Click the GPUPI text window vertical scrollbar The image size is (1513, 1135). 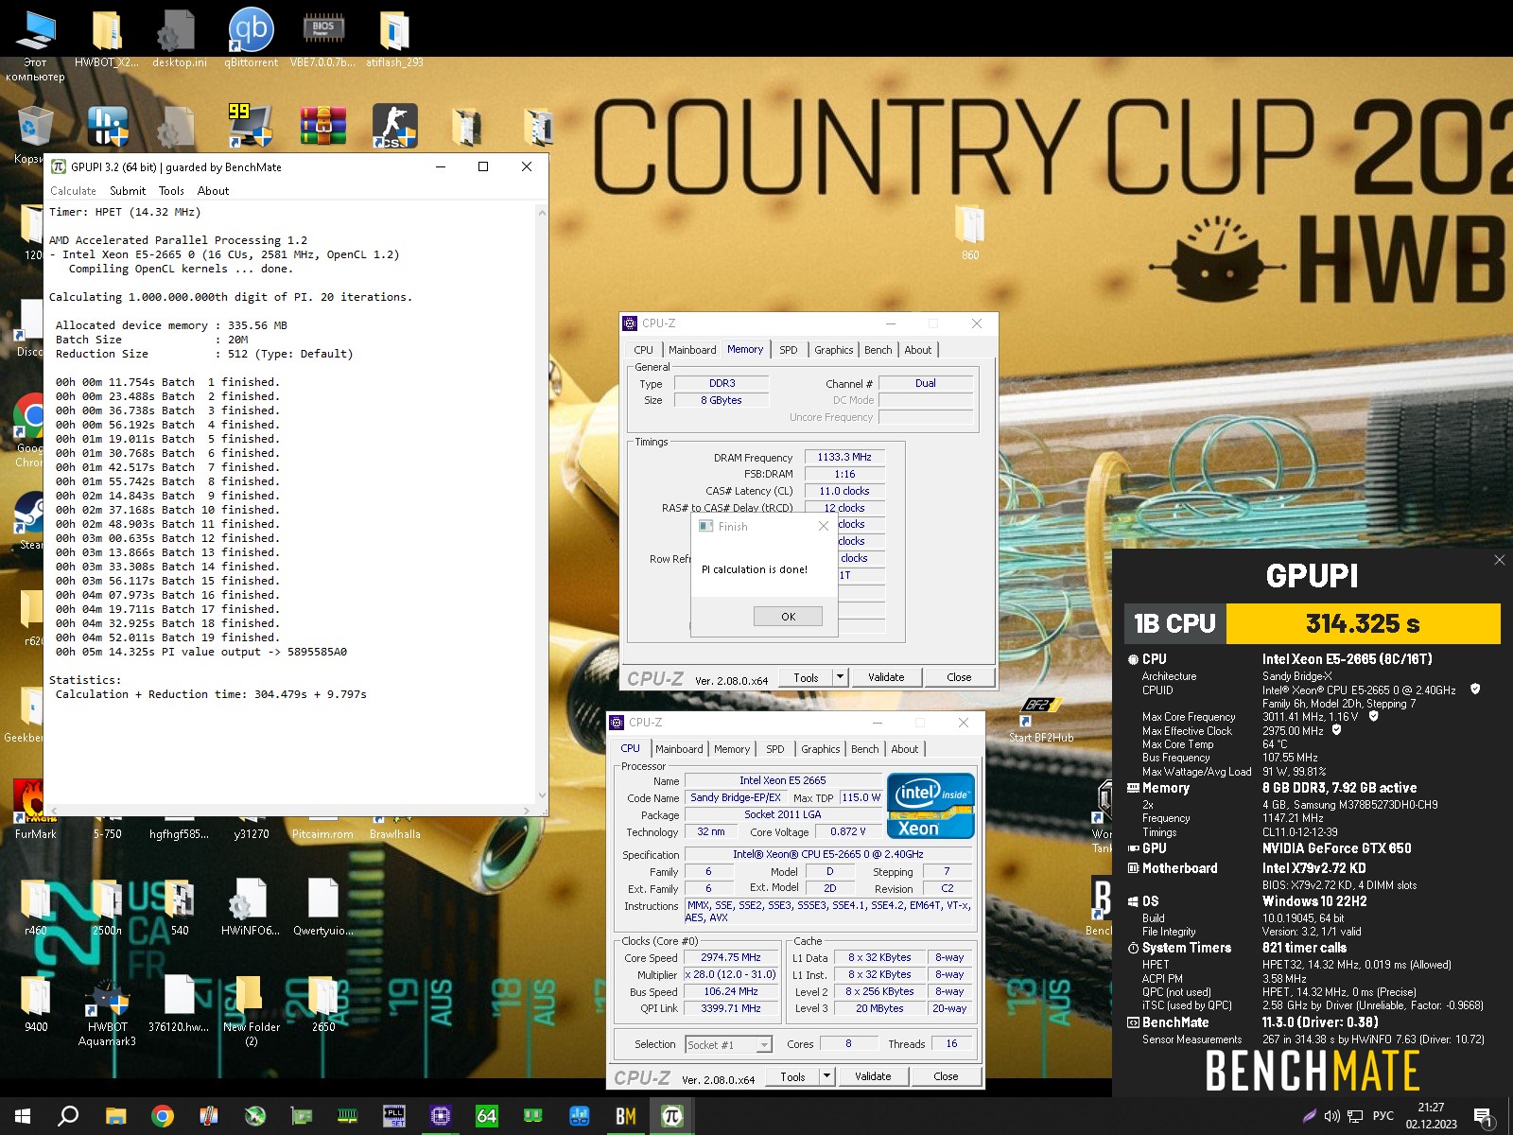coord(542,503)
